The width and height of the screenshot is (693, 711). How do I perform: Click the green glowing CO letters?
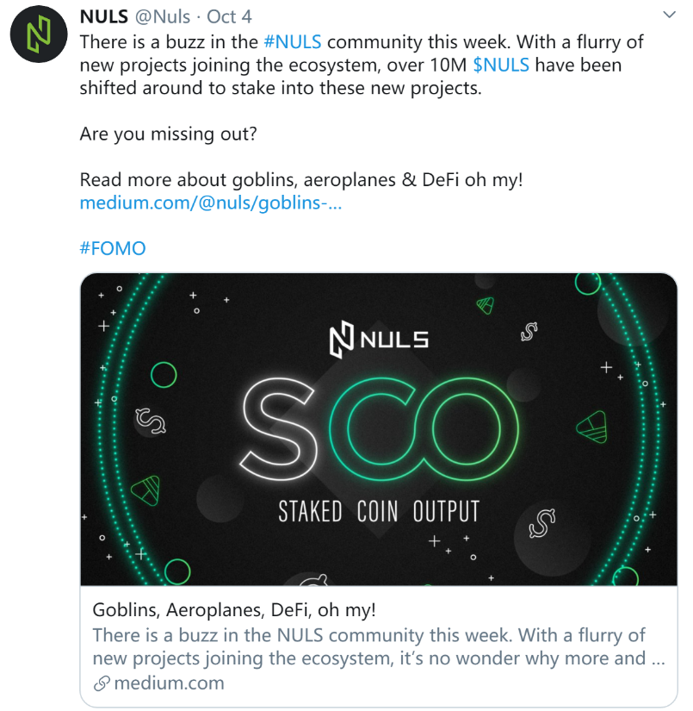point(424,429)
